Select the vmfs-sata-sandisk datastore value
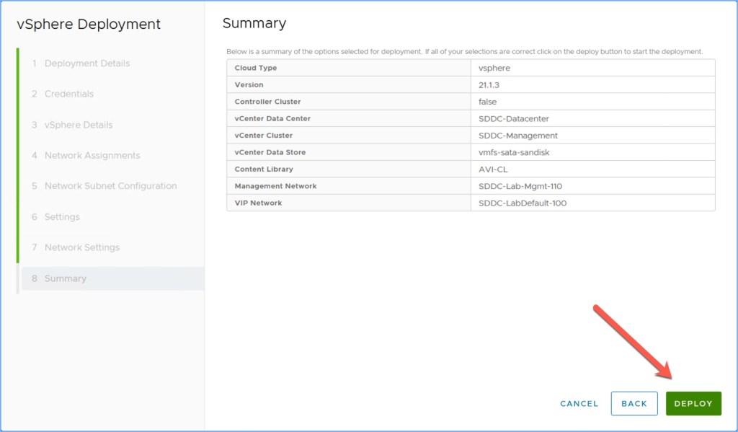 [515, 152]
